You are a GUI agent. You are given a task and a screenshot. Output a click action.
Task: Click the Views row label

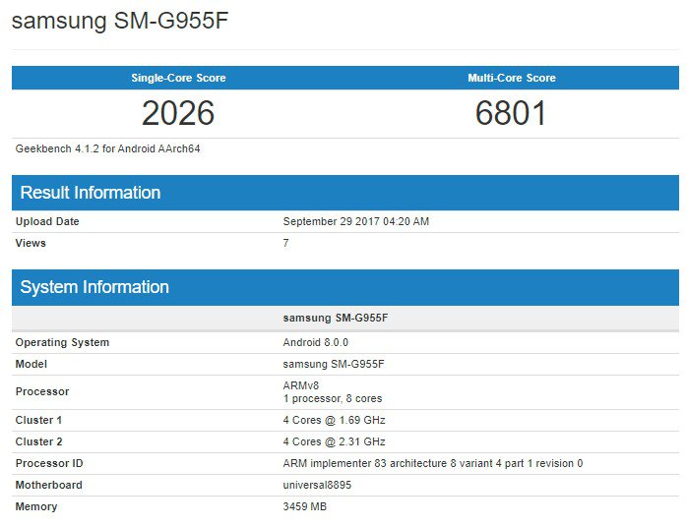[31, 243]
